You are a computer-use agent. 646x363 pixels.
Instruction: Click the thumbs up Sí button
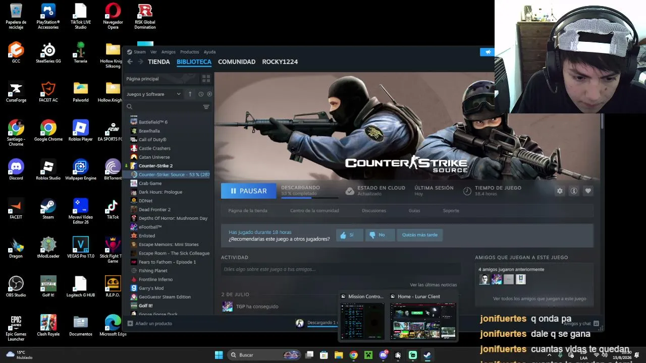349,235
